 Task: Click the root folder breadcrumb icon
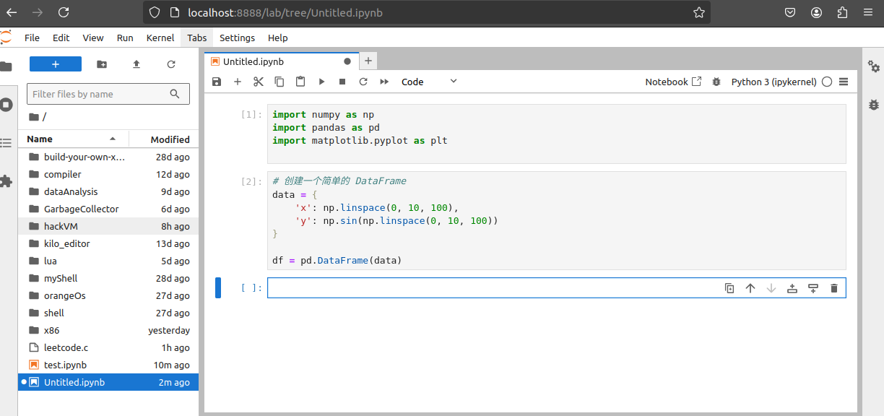coord(34,117)
